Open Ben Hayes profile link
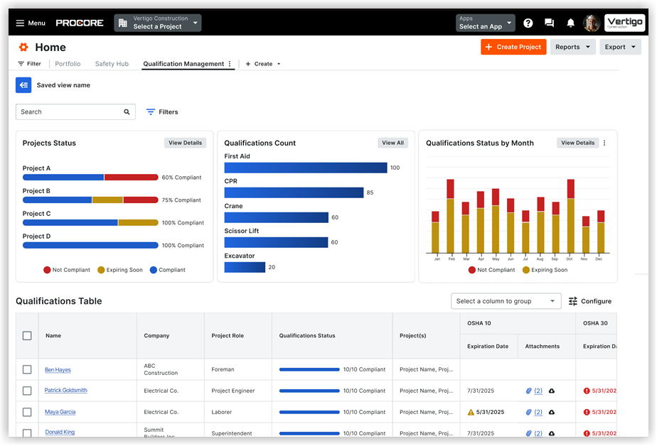The image size is (657, 446). pyautogui.click(x=58, y=369)
